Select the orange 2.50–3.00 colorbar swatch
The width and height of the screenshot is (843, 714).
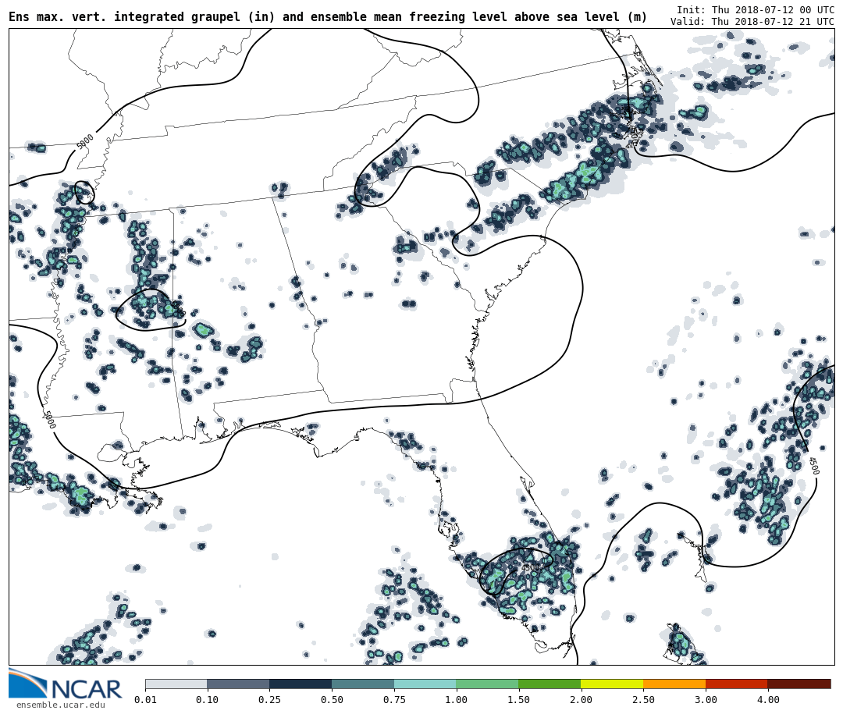[x=674, y=684]
